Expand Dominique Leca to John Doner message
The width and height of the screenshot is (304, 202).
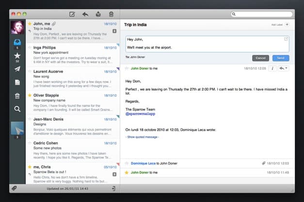[x=207, y=163]
